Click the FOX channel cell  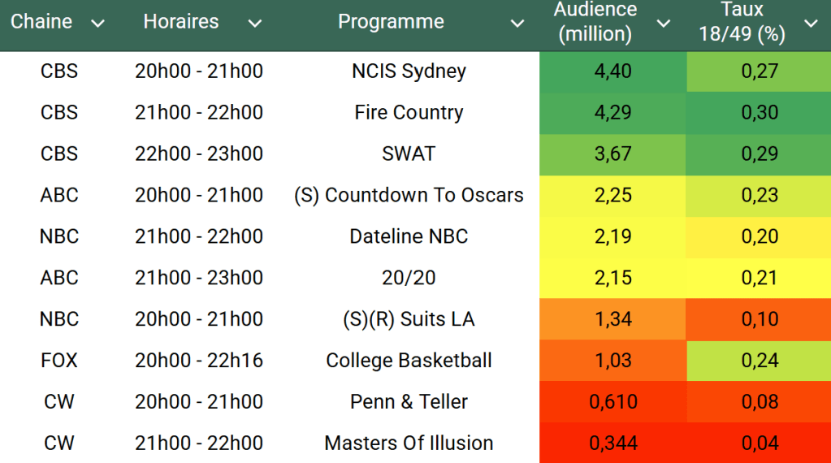click(59, 361)
